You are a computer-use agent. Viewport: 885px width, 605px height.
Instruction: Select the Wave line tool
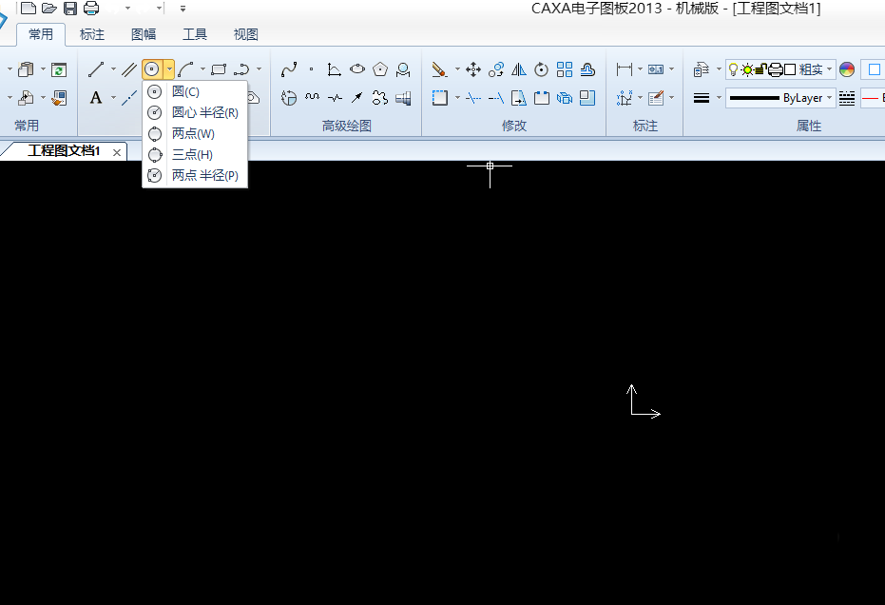coord(312,98)
